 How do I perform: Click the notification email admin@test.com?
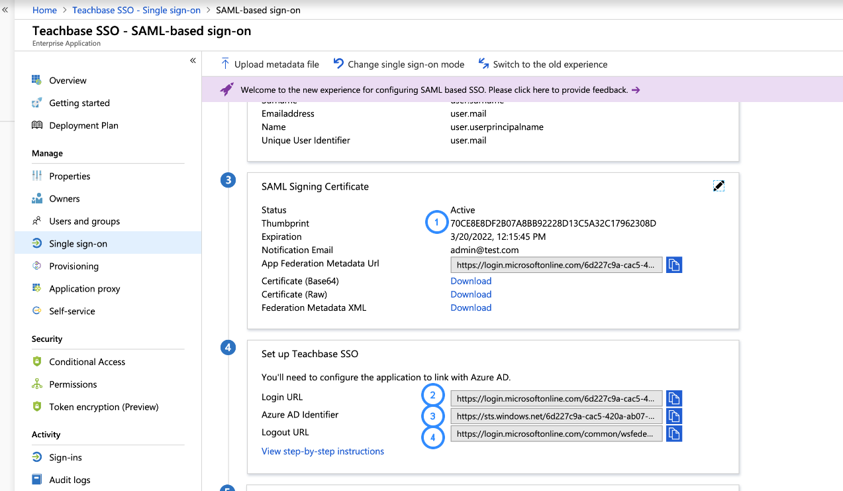coord(485,250)
